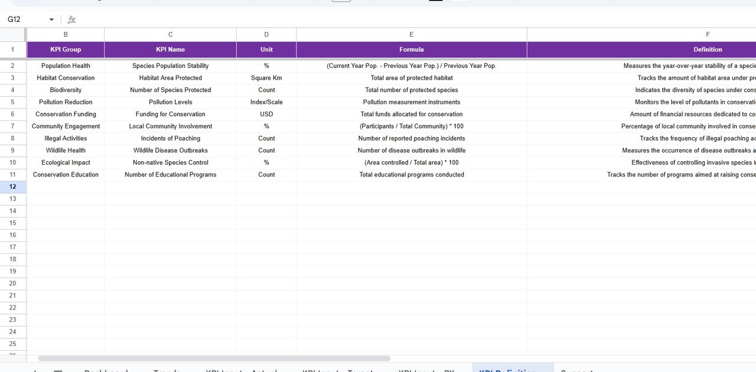Click the Incidents of Poaching cell
This screenshot has width=756, height=372.
(170, 138)
